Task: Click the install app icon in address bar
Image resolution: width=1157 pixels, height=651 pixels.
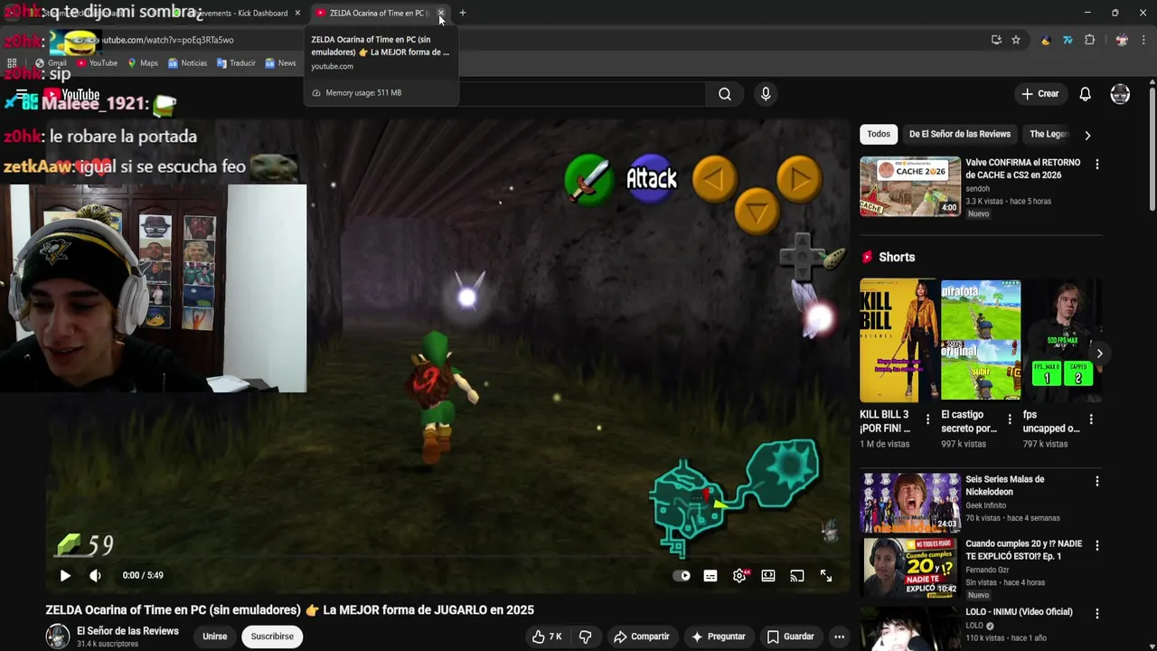Action: click(996, 40)
